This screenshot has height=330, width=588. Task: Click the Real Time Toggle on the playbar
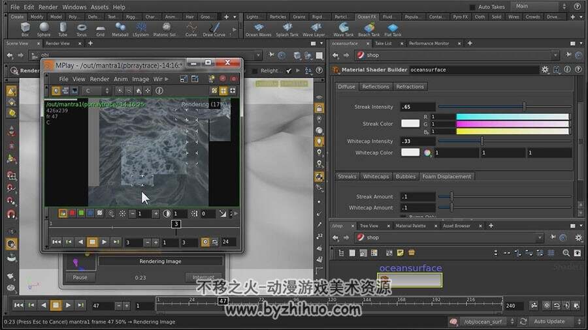click(546, 305)
